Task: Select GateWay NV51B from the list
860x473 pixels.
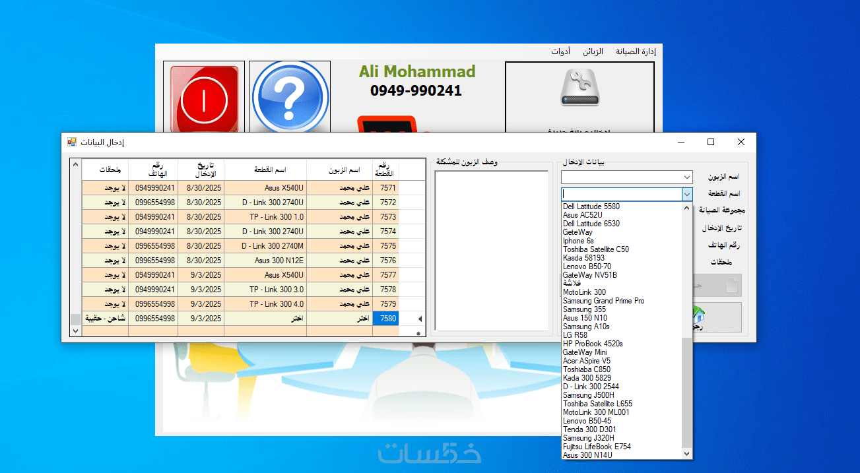Action: 590,275
